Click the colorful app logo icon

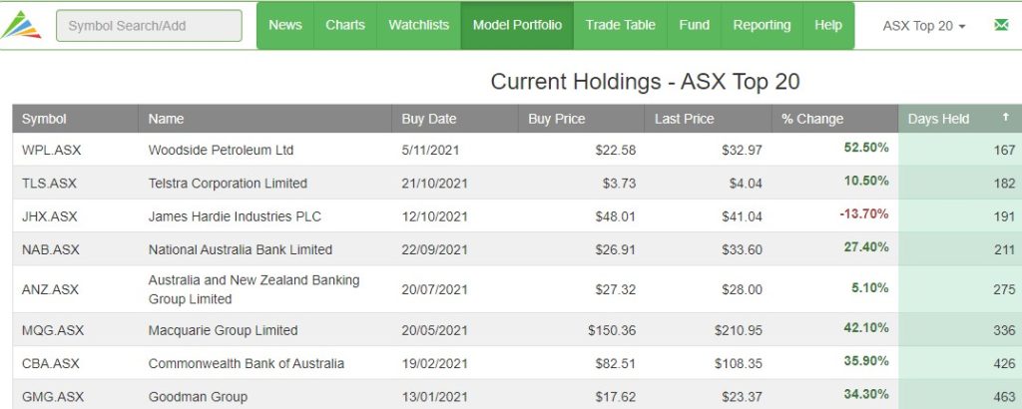click(21, 25)
